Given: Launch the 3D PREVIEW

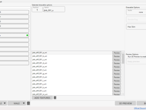Looking at the screenshot, I should pyautogui.click(x=125, y=103).
